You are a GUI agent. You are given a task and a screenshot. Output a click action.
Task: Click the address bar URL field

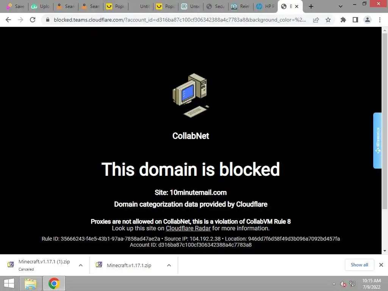coord(180,20)
